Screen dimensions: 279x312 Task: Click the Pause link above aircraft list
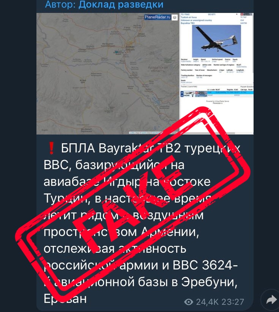point(243,87)
